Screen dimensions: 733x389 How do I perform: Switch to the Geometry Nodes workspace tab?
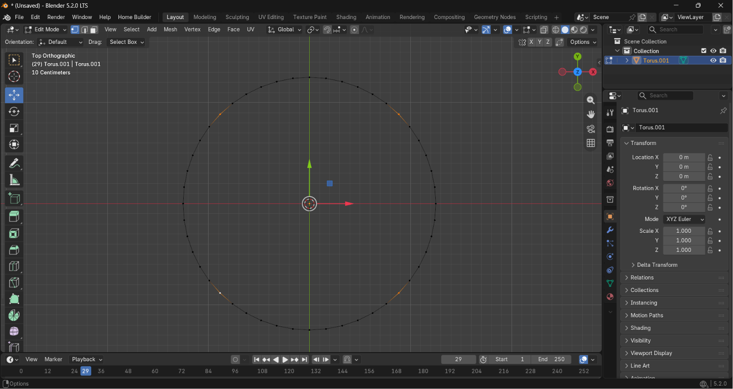pyautogui.click(x=495, y=17)
